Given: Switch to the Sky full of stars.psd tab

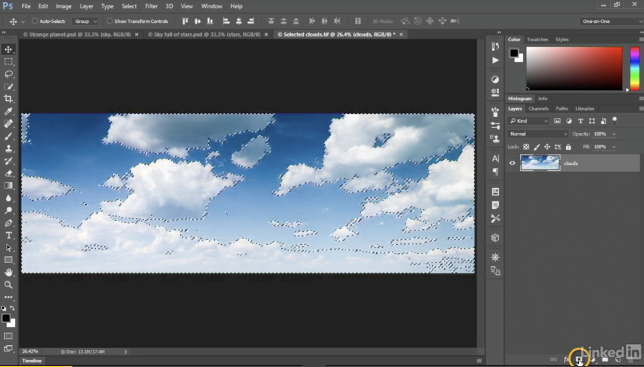Looking at the screenshot, I should [x=208, y=34].
